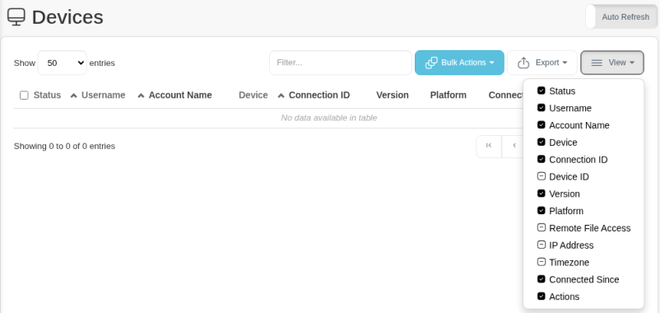Go to first page pagination icon
Image resolution: width=660 pixels, height=313 pixels.
click(x=489, y=145)
